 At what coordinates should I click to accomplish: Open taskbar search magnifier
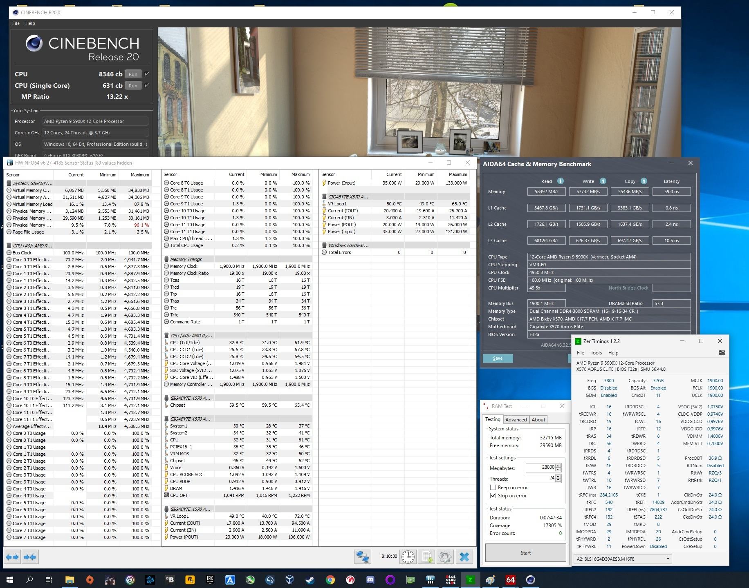(29, 579)
